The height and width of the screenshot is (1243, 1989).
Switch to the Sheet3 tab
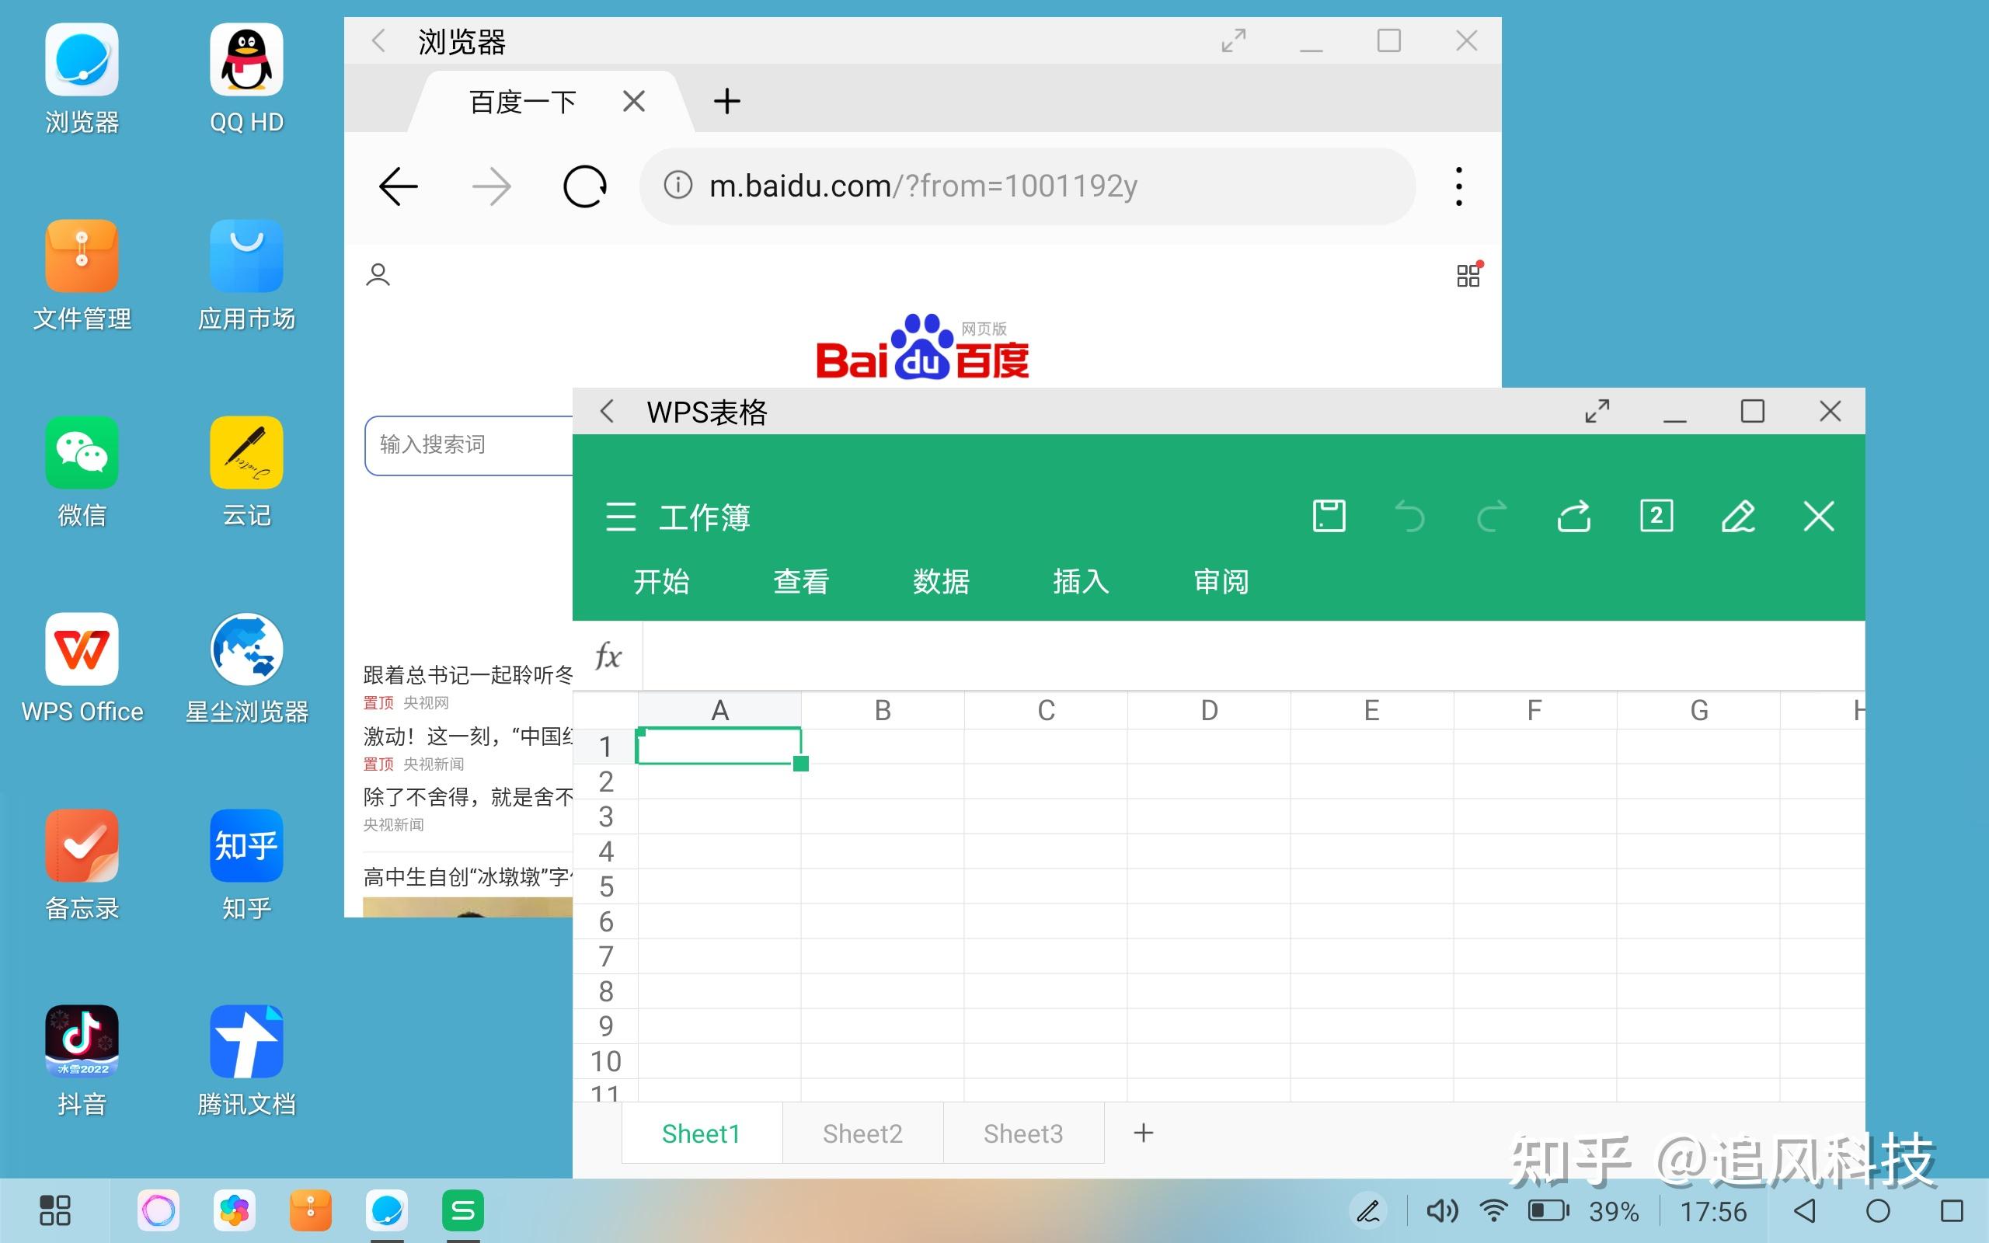[x=1023, y=1133]
